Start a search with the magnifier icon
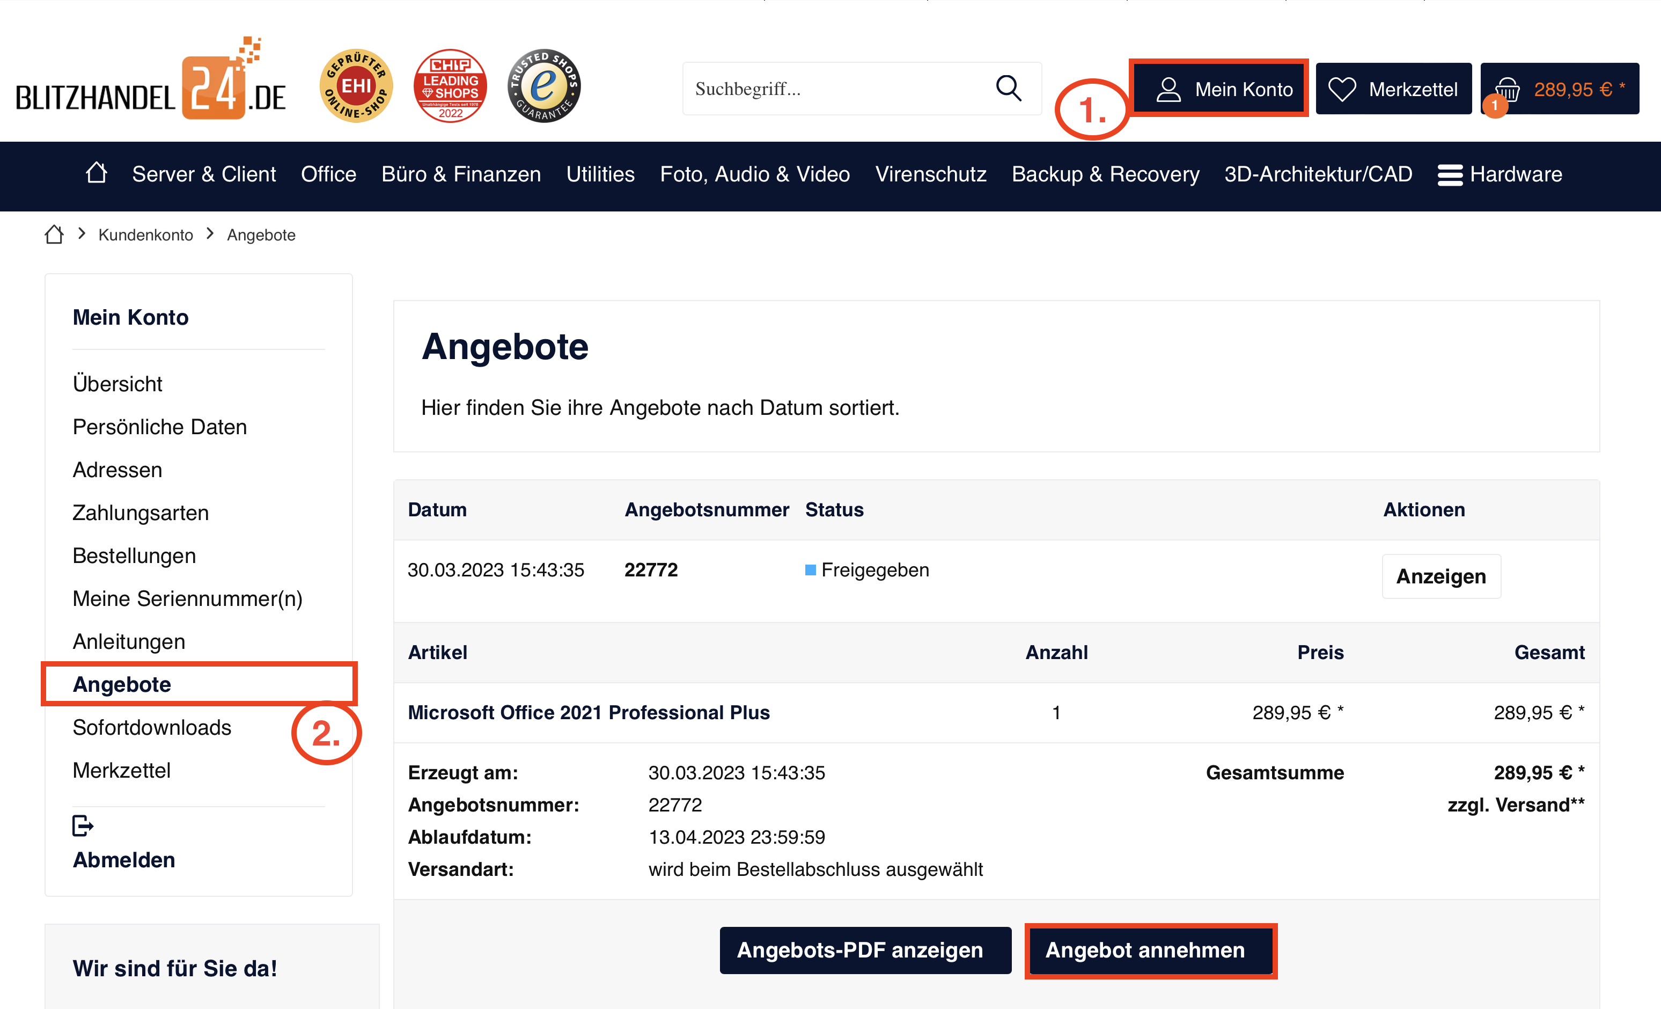The width and height of the screenshot is (1661, 1009). pos(1007,87)
